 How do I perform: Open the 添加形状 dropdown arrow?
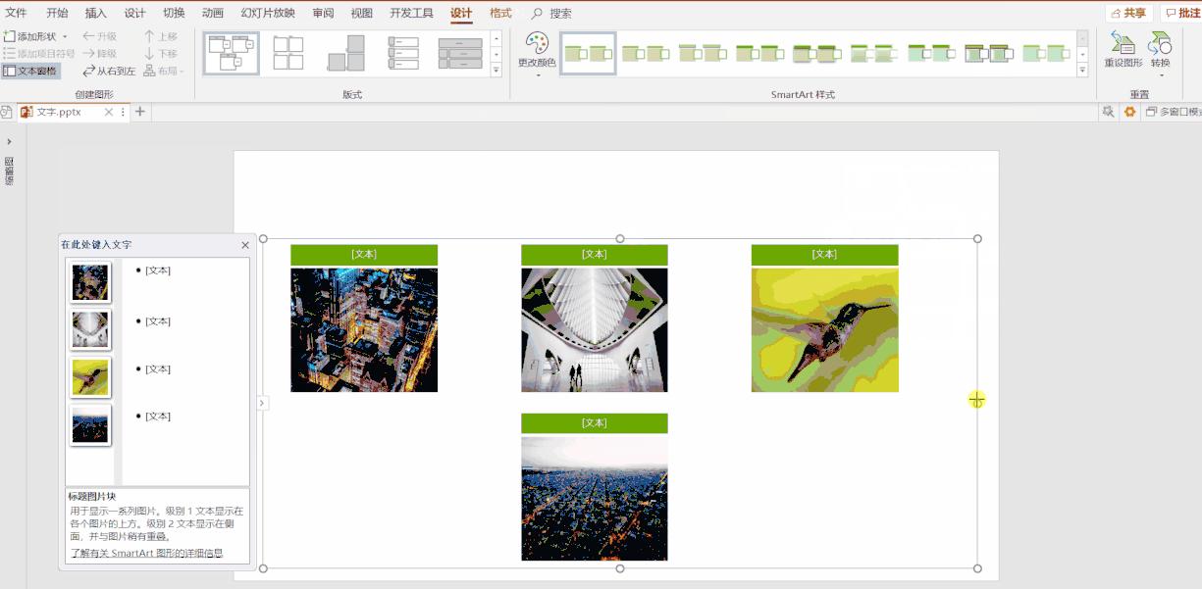click(66, 36)
